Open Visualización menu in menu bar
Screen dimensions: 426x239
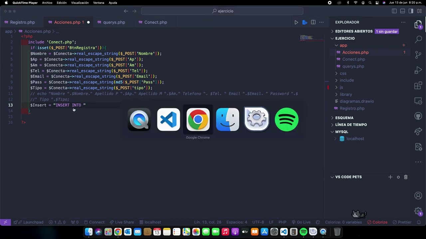click(80, 3)
